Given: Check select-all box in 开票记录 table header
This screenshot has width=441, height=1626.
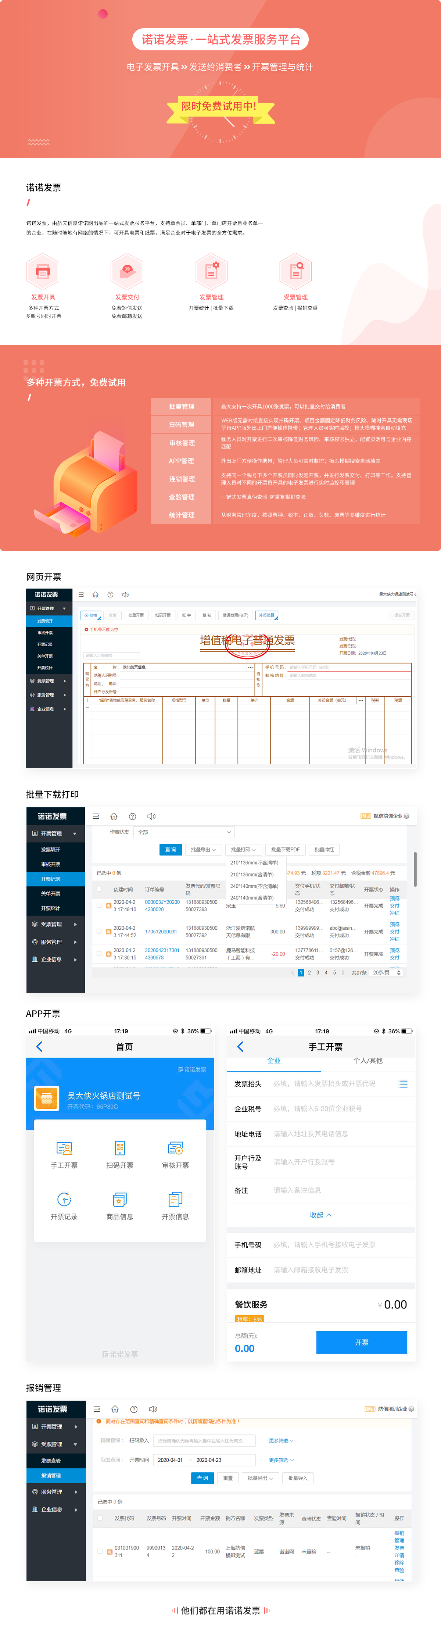Looking at the screenshot, I should [99, 889].
